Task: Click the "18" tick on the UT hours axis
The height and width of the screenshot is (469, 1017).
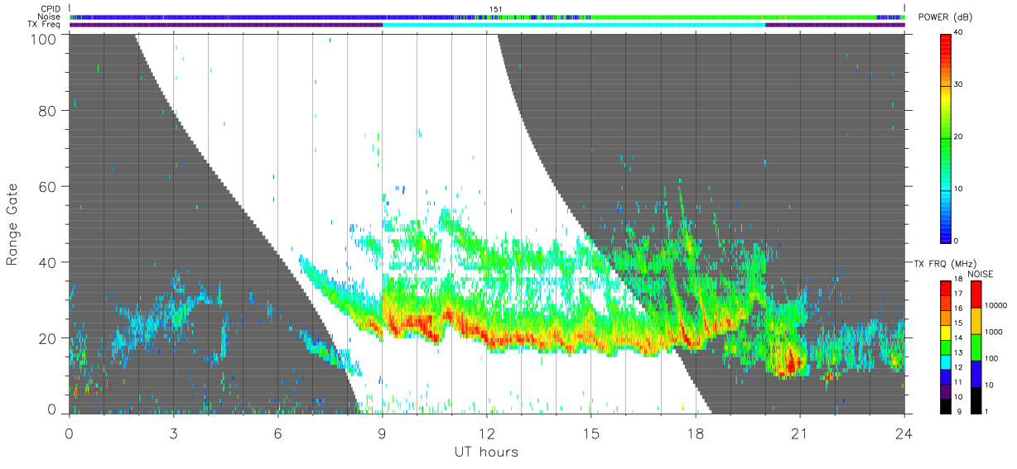Action: pyautogui.click(x=695, y=433)
